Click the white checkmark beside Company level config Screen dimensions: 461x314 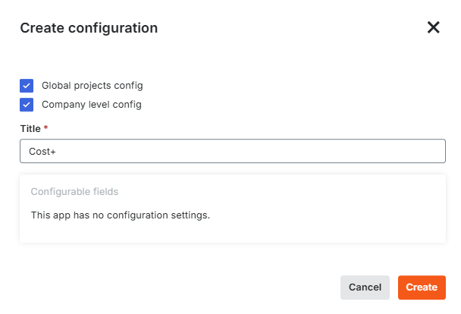point(27,105)
